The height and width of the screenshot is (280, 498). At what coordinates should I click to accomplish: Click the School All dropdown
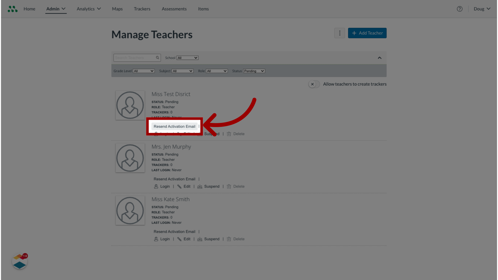pos(188,58)
